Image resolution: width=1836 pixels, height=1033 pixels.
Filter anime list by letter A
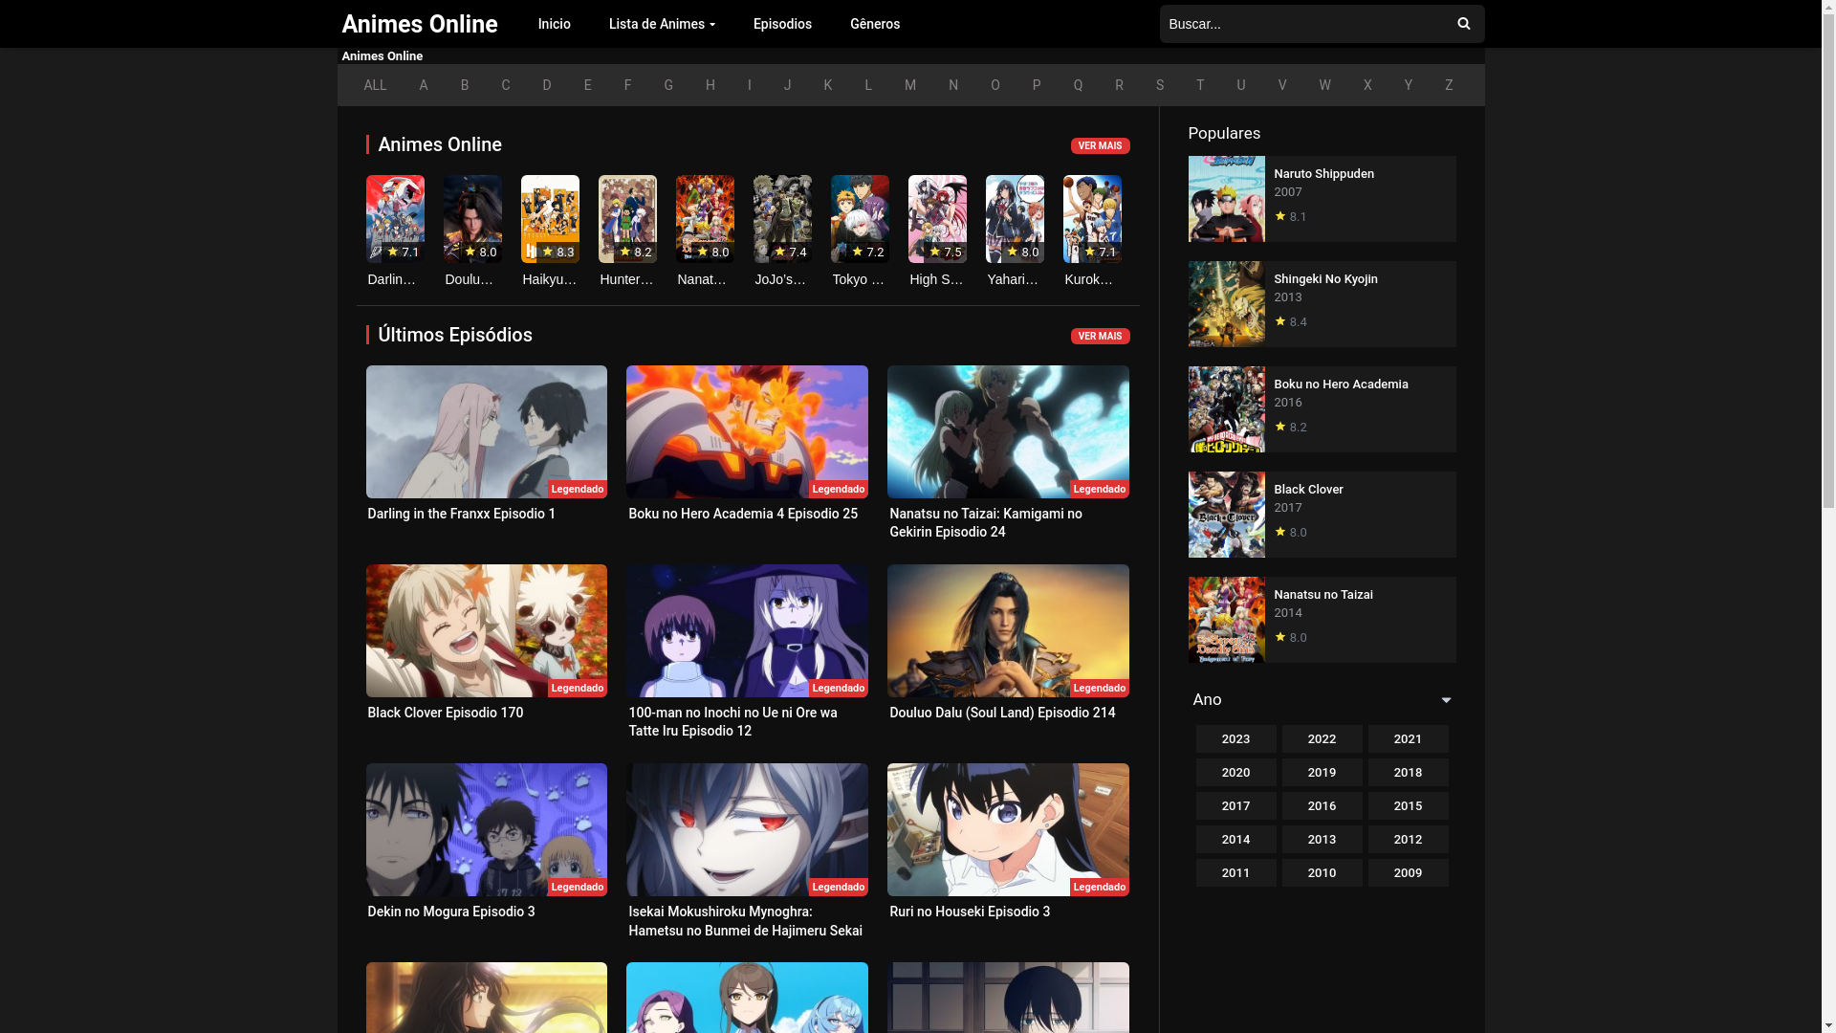click(424, 85)
